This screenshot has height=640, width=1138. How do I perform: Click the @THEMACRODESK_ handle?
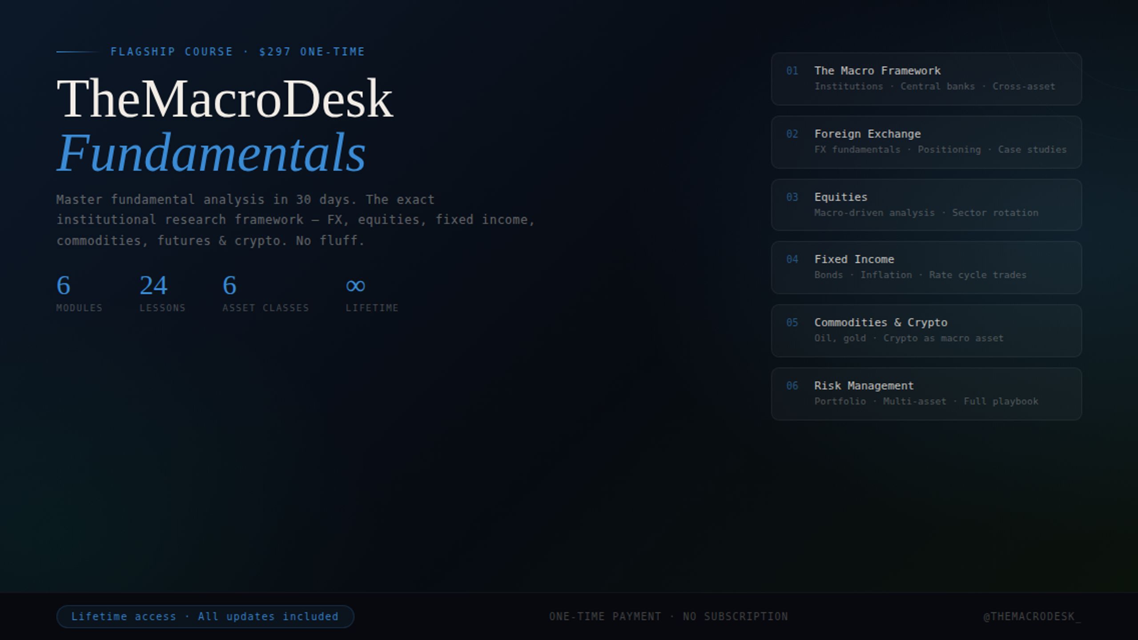click(1032, 616)
